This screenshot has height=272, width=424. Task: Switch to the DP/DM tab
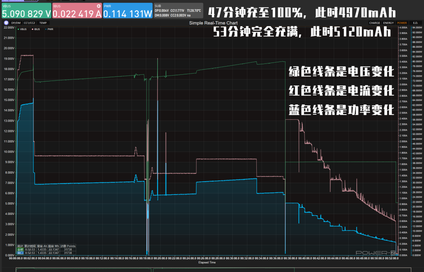click(15, 23)
